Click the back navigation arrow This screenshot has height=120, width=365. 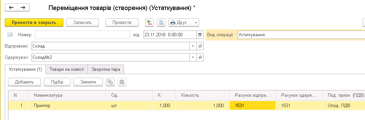point(11,8)
